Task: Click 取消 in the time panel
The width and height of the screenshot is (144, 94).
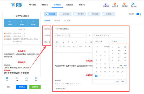Action: tap(121, 65)
